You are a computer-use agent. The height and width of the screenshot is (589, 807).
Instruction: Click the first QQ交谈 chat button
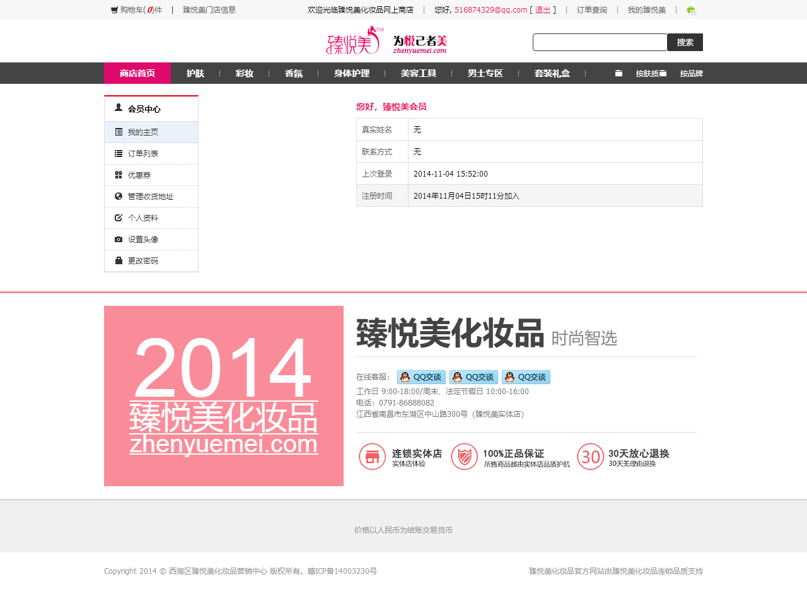(421, 377)
